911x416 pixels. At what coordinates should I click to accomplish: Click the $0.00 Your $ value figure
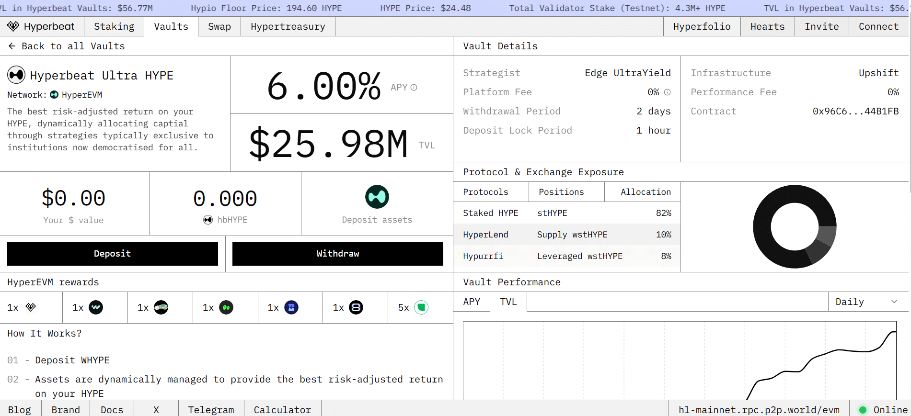coord(73,198)
